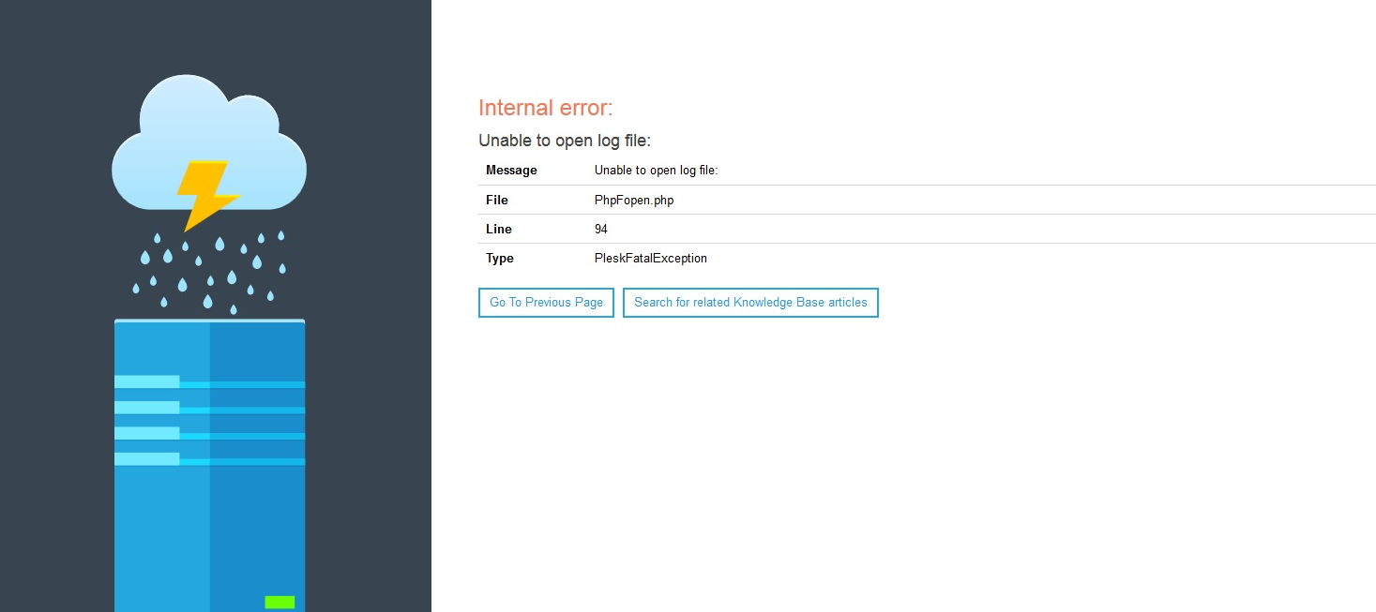The width and height of the screenshot is (1376, 612).
Task: Click the Type row label
Action: coord(500,258)
